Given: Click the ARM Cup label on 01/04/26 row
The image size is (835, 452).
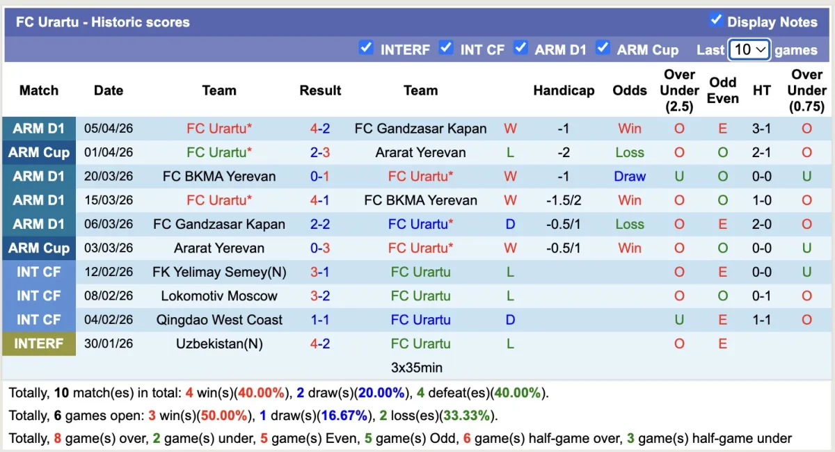Looking at the screenshot, I should coord(39,152).
